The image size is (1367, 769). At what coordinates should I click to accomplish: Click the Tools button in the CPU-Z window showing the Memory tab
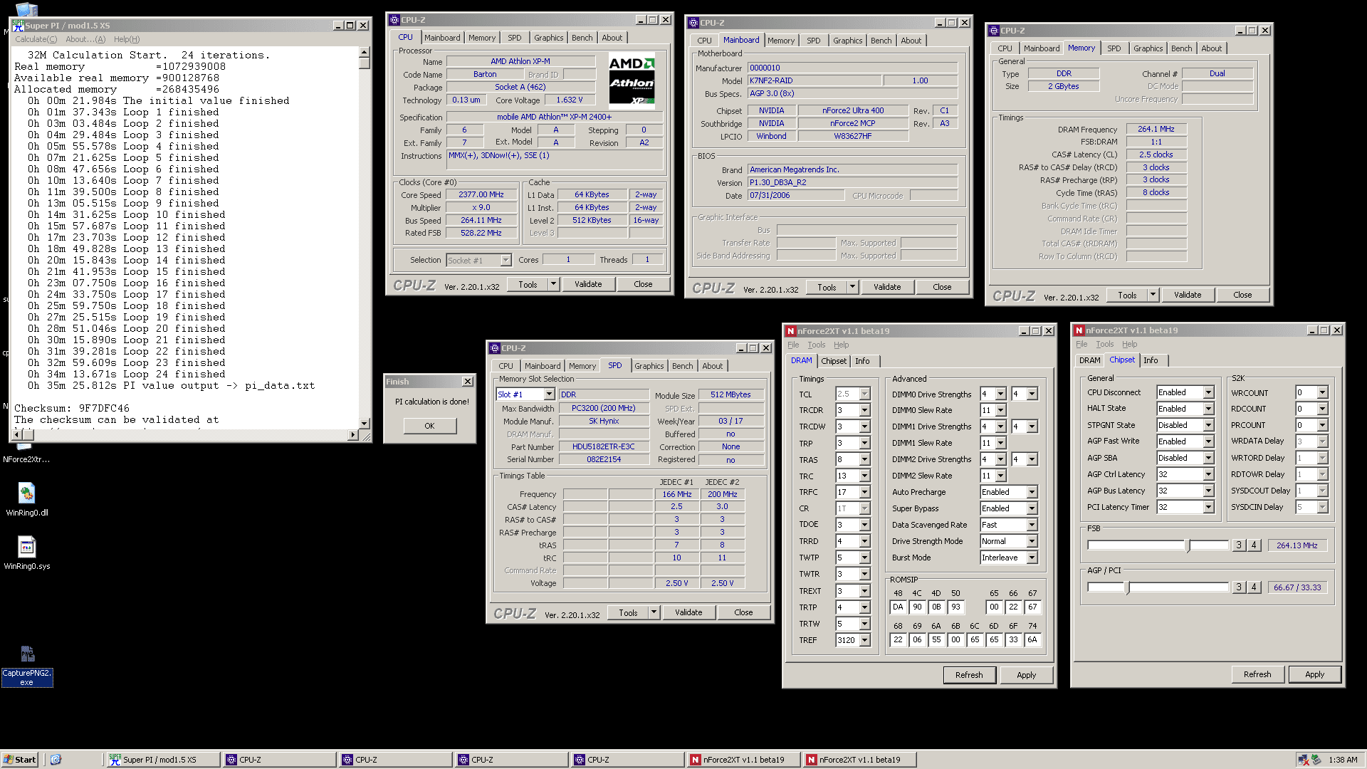point(1127,295)
